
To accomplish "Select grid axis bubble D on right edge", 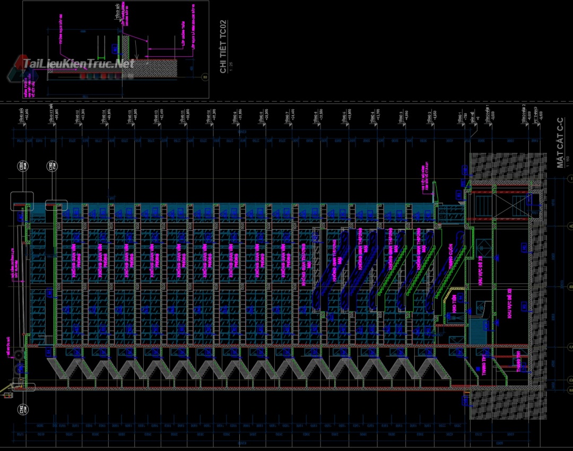I will [x=571, y=379].
